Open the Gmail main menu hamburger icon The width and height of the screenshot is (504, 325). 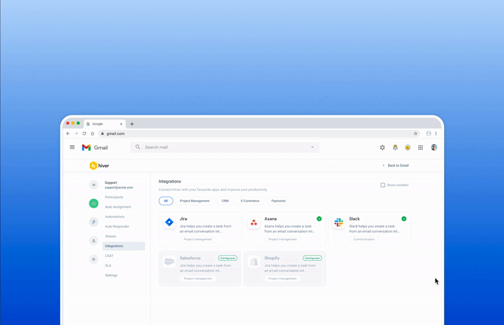72,147
